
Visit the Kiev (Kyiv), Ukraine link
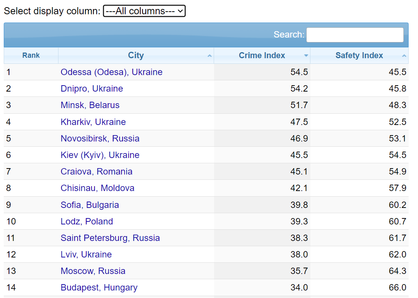click(100, 155)
